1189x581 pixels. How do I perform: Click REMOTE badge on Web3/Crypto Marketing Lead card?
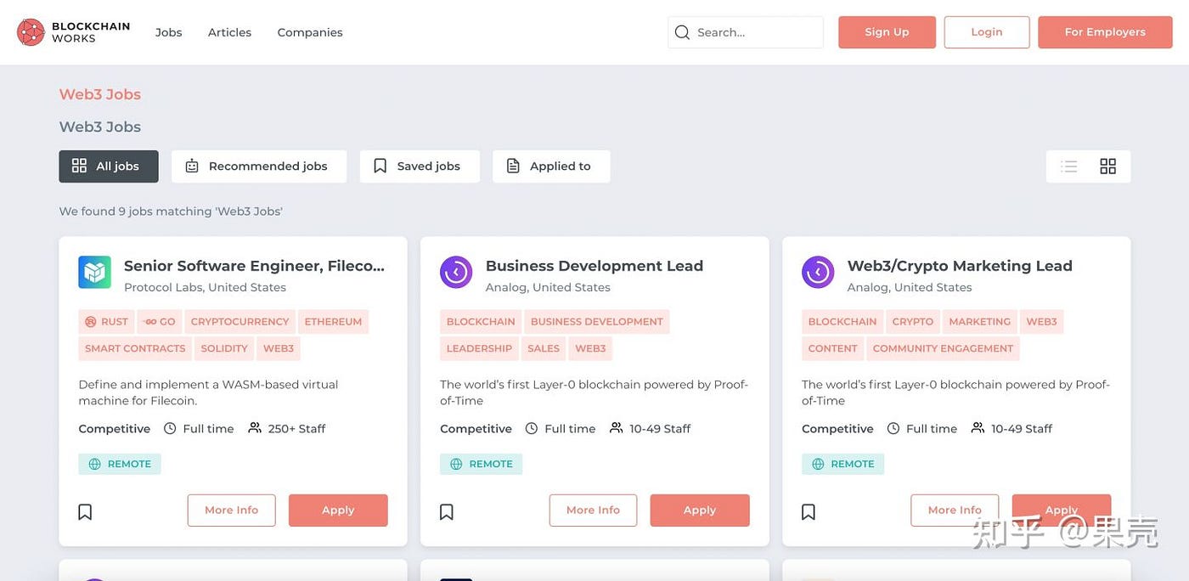tap(843, 464)
